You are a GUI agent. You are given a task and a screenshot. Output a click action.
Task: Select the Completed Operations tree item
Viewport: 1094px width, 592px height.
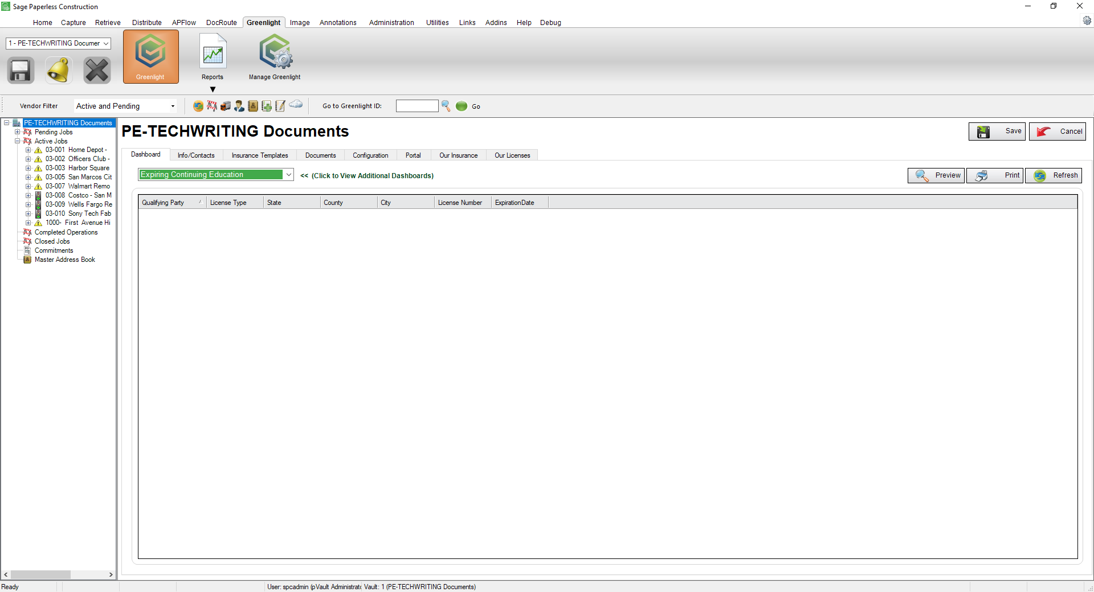pos(66,232)
